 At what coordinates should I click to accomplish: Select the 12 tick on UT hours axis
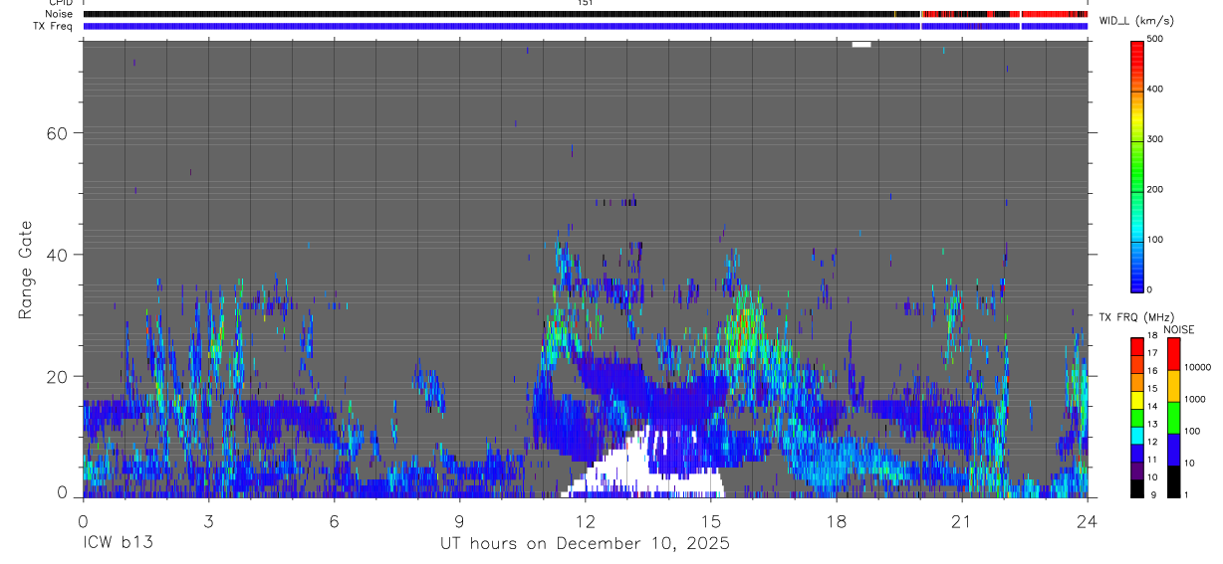click(x=585, y=520)
